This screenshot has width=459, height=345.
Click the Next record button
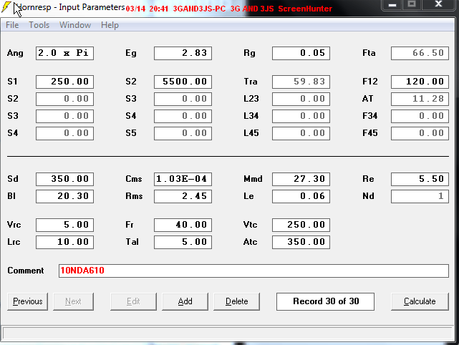click(73, 301)
